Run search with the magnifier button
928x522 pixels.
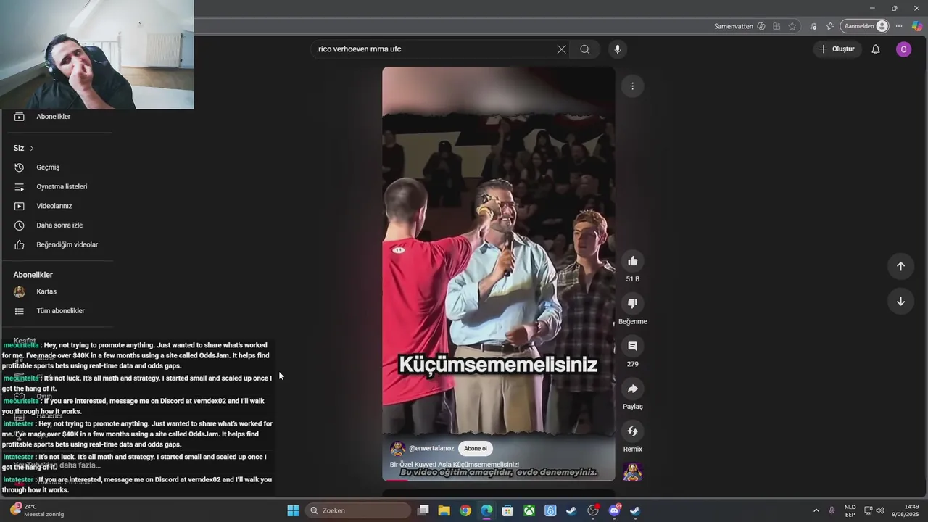pyautogui.click(x=584, y=49)
